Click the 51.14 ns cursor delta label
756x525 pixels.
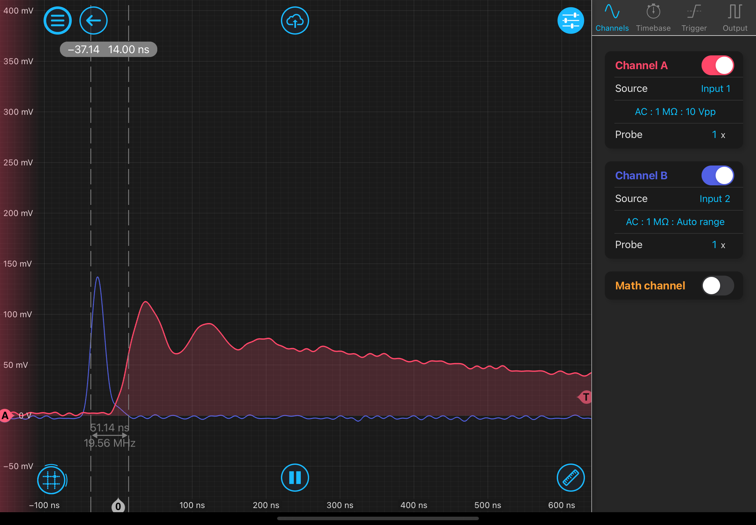tap(110, 428)
